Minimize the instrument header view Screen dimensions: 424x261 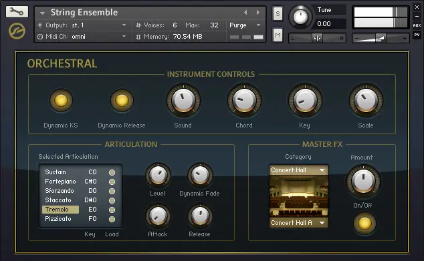[417, 16]
